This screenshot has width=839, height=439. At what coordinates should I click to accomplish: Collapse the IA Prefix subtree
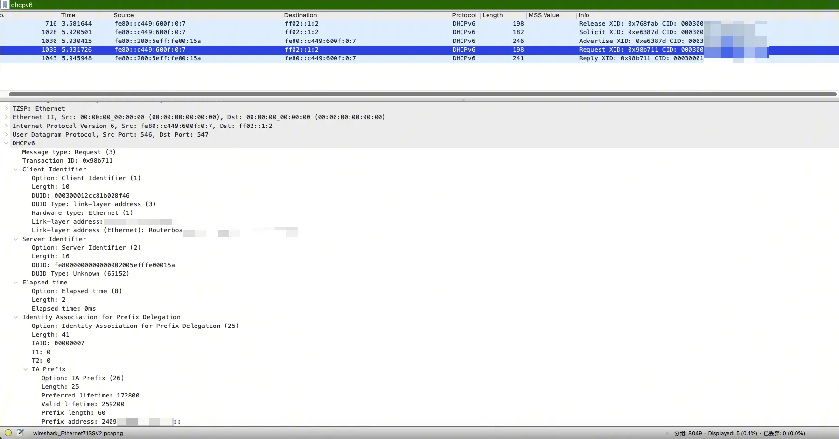coord(26,369)
